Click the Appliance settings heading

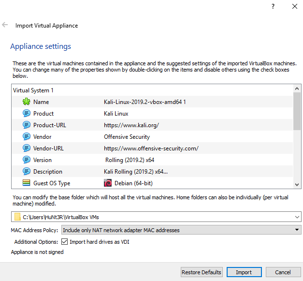click(x=41, y=46)
